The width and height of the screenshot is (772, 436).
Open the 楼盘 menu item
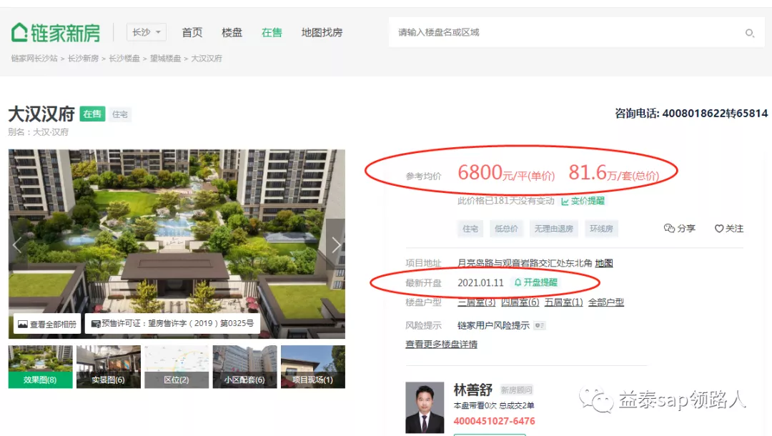point(232,32)
